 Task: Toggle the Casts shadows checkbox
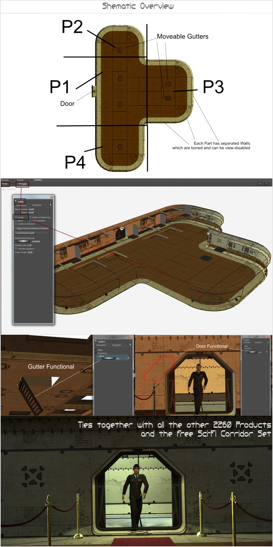tap(30, 221)
